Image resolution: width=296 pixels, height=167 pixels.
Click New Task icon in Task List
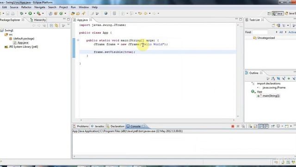point(273,26)
